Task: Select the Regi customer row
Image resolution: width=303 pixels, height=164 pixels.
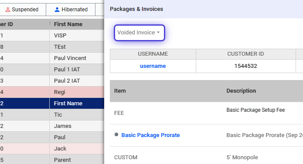Action: 52,92
